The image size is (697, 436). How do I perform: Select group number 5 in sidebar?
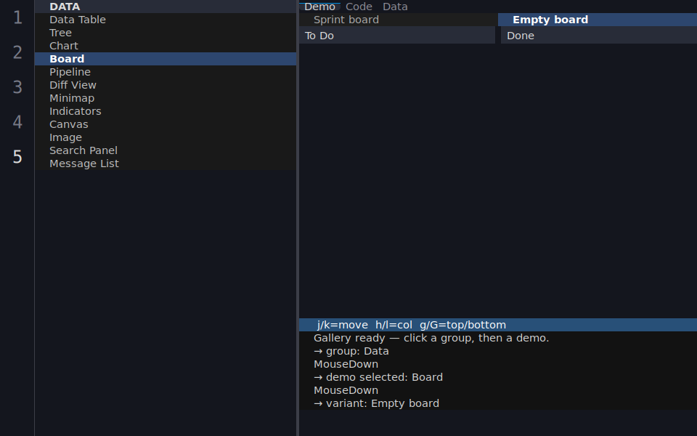[17, 156]
